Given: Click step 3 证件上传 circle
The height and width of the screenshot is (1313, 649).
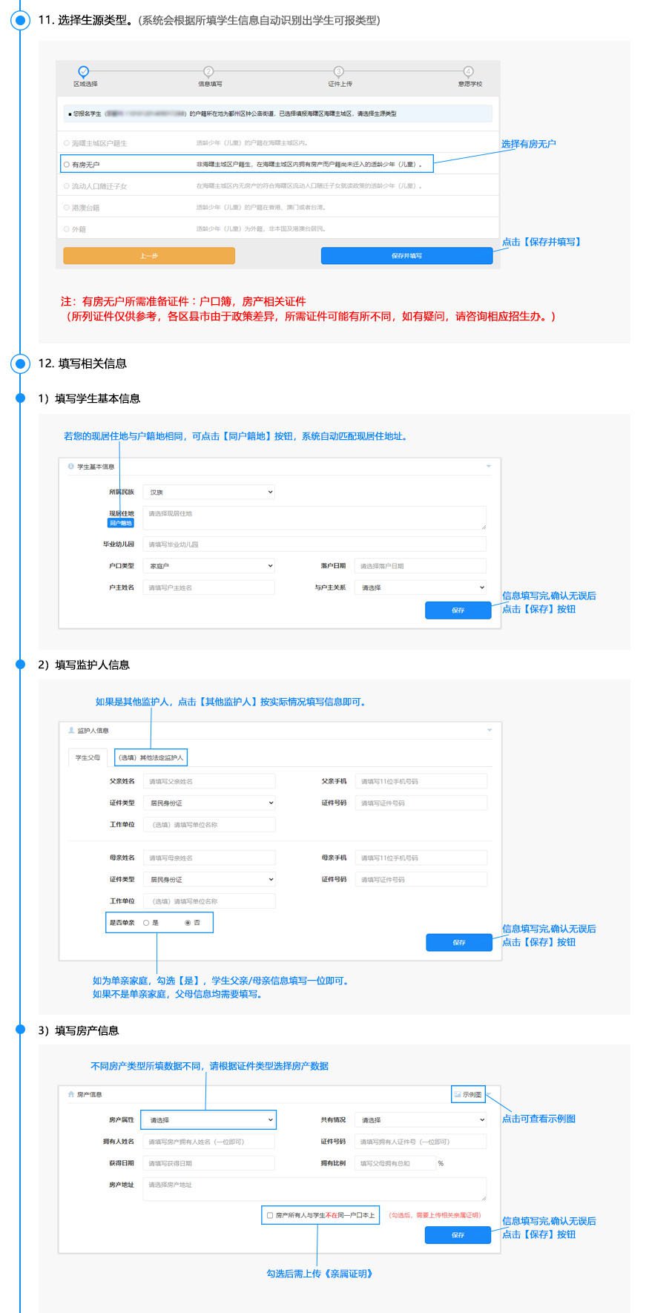Looking at the screenshot, I should (339, 71).
